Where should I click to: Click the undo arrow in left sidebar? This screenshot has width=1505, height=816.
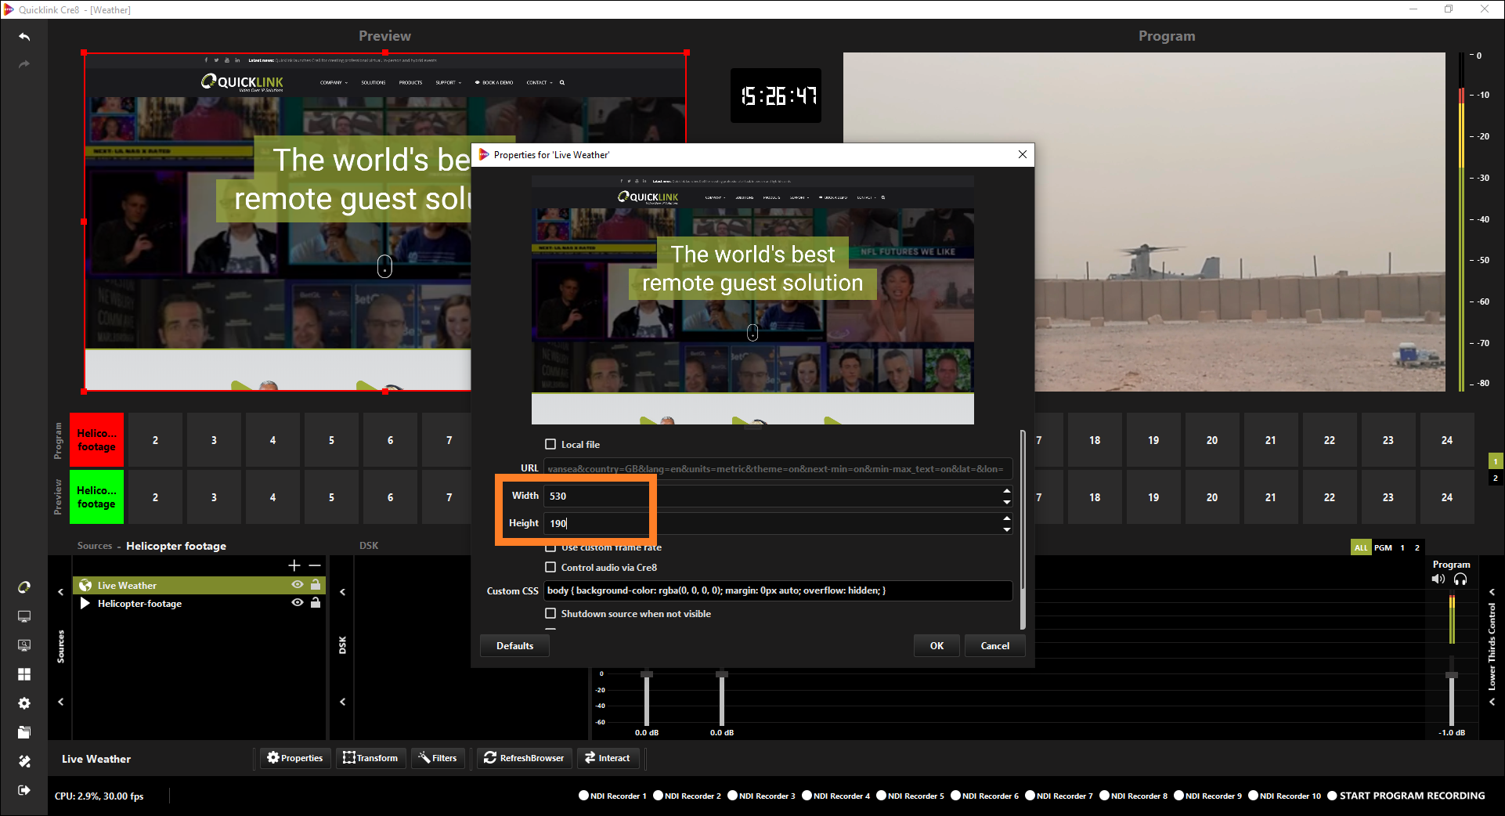[x=24, y=37]
